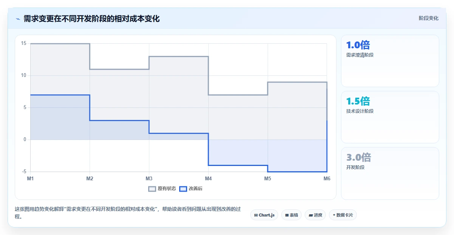Open the 3.0倍 开发阶段 card
This screenshot has width=454, height=235.
390,174
